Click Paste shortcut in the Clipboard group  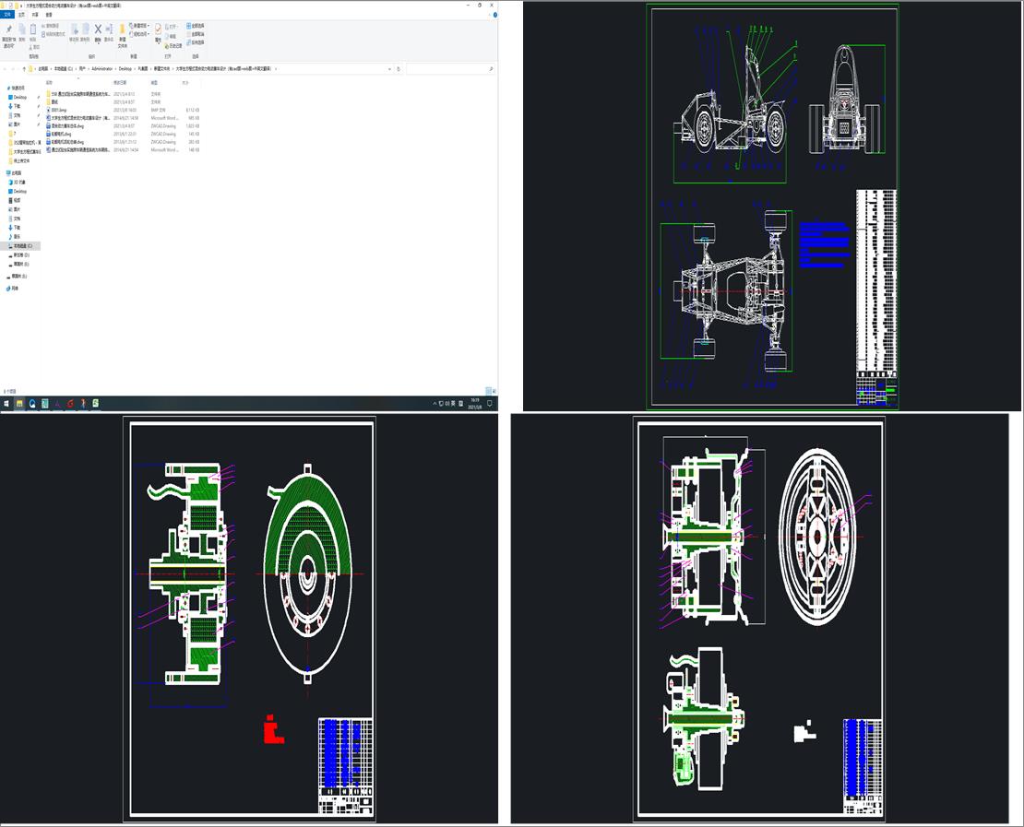[x=53, y=34]
